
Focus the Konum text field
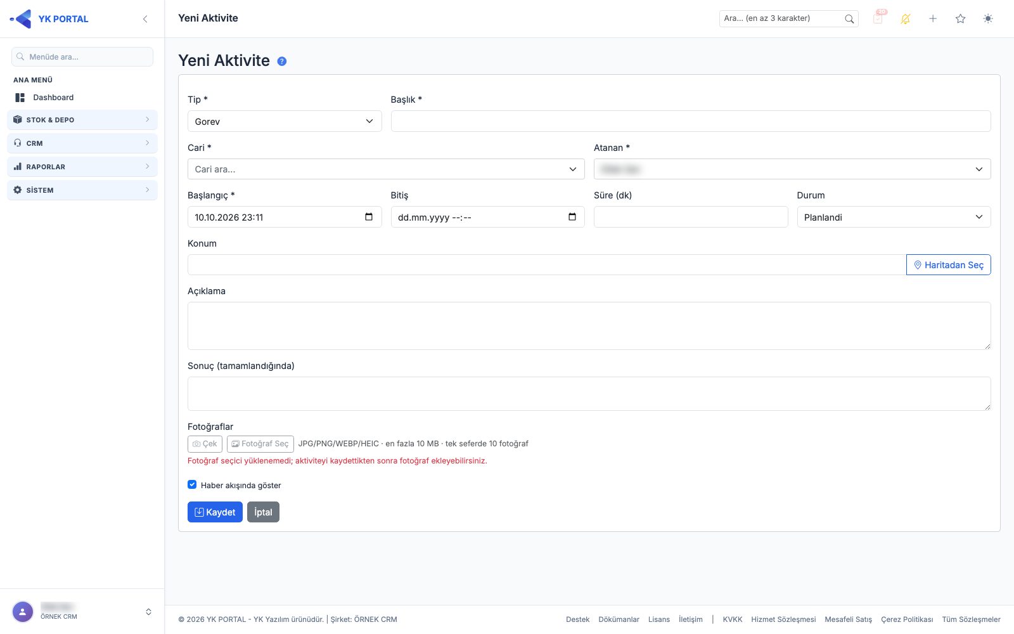(547, 265)
